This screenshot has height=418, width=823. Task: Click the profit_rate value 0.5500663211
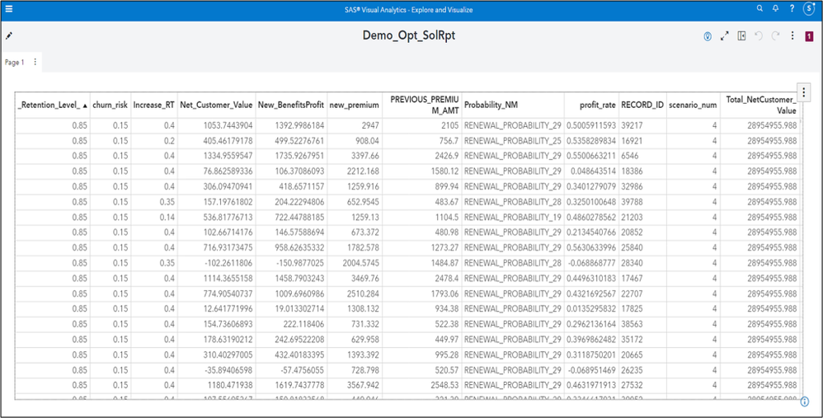pos(591,157)
